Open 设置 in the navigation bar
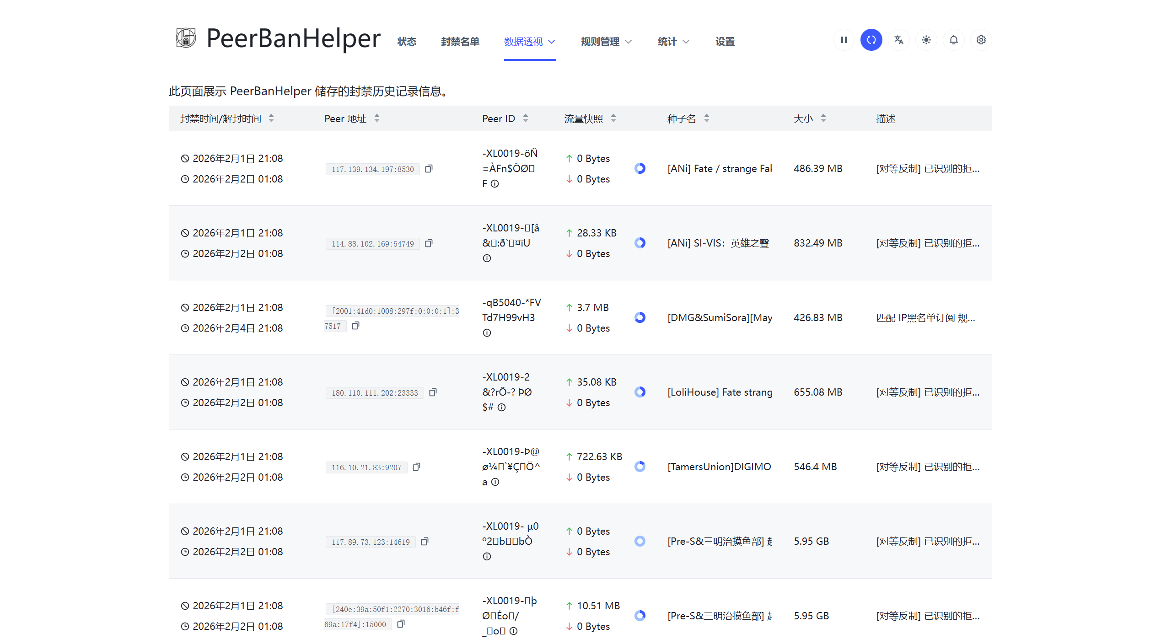1161x639 pixels. pos(725,42)
